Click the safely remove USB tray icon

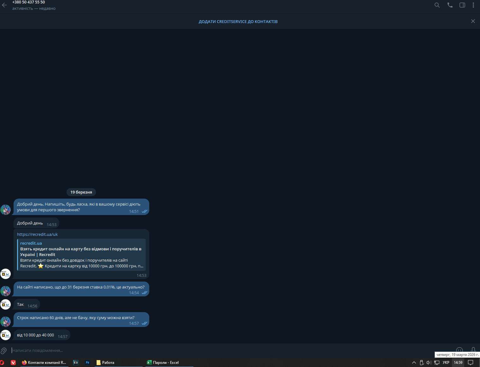pos(422,363)
